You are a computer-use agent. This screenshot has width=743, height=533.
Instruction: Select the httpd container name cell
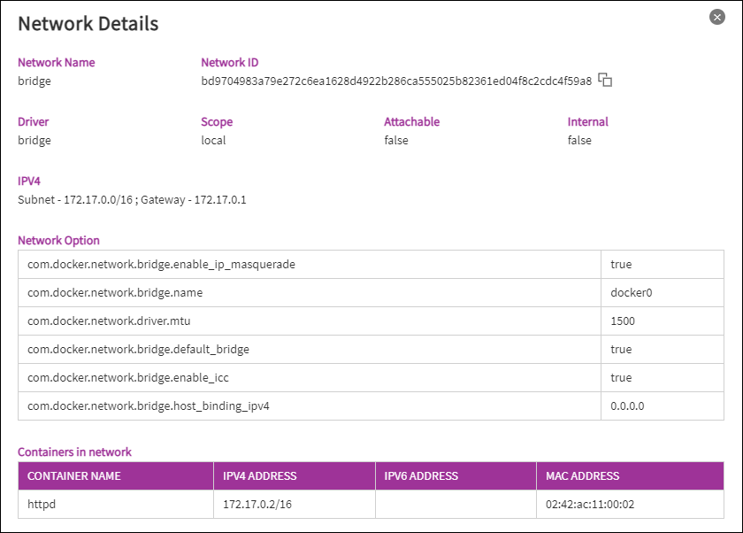click(x=42, y=505)
